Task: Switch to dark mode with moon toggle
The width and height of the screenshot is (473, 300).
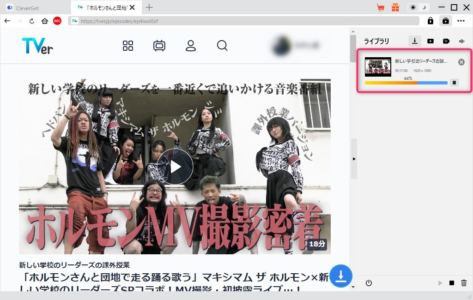Action: coord(424,7)
